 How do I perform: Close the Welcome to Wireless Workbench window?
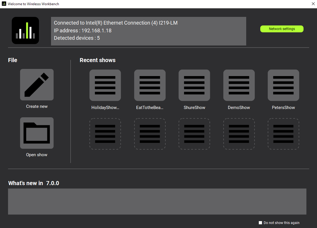tap(313, 4)
